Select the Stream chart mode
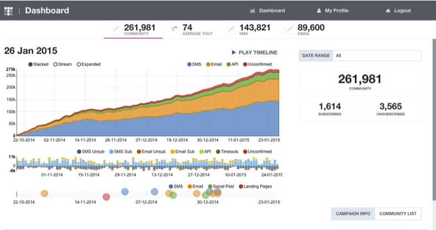The width and height of the screenshot is (436, 230). [62, 65]
